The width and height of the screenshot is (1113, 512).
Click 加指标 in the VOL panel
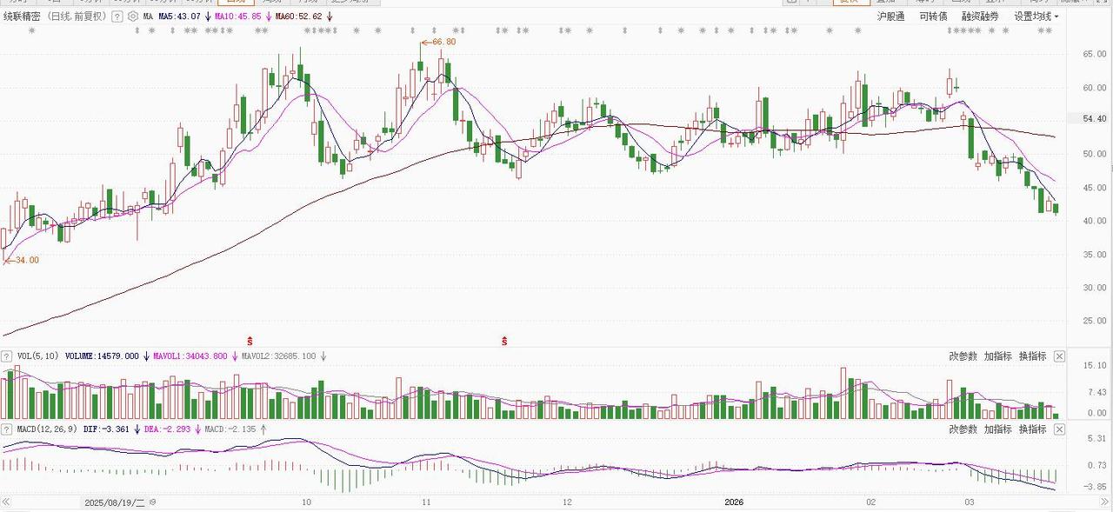coord(997,356)
